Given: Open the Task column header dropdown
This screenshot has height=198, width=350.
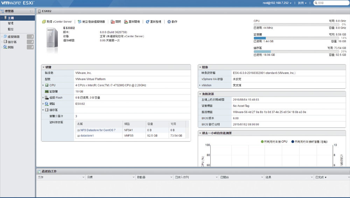Looking at the screenshot, I should (x=83, y=177).
